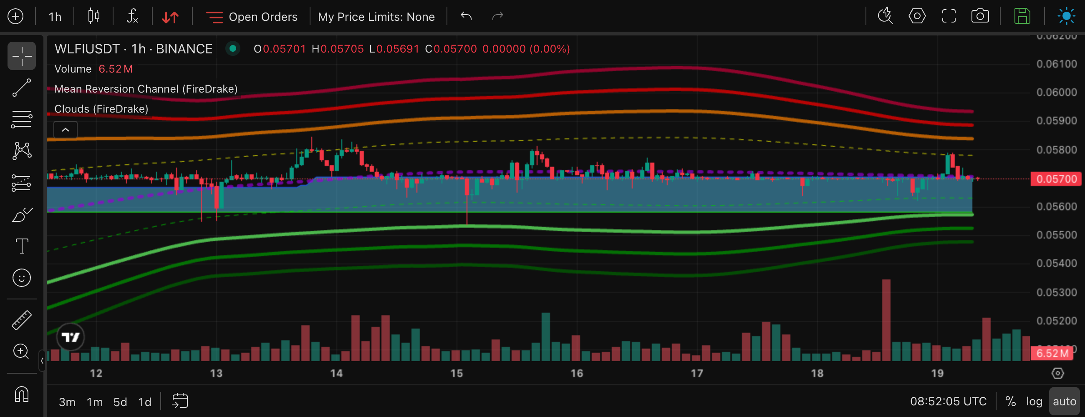The width and height of the screenshot is (1085, 417).
Task: Click the red up-down trade arrows icon
Action: pyautogui.click(x=171, y=17)
